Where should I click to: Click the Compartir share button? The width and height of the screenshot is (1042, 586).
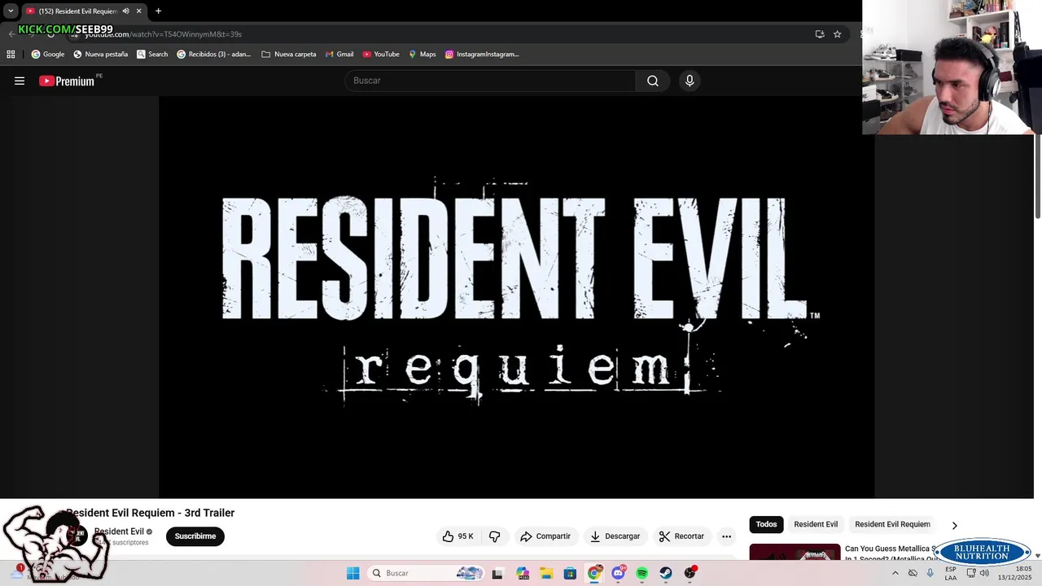[545, 536]
